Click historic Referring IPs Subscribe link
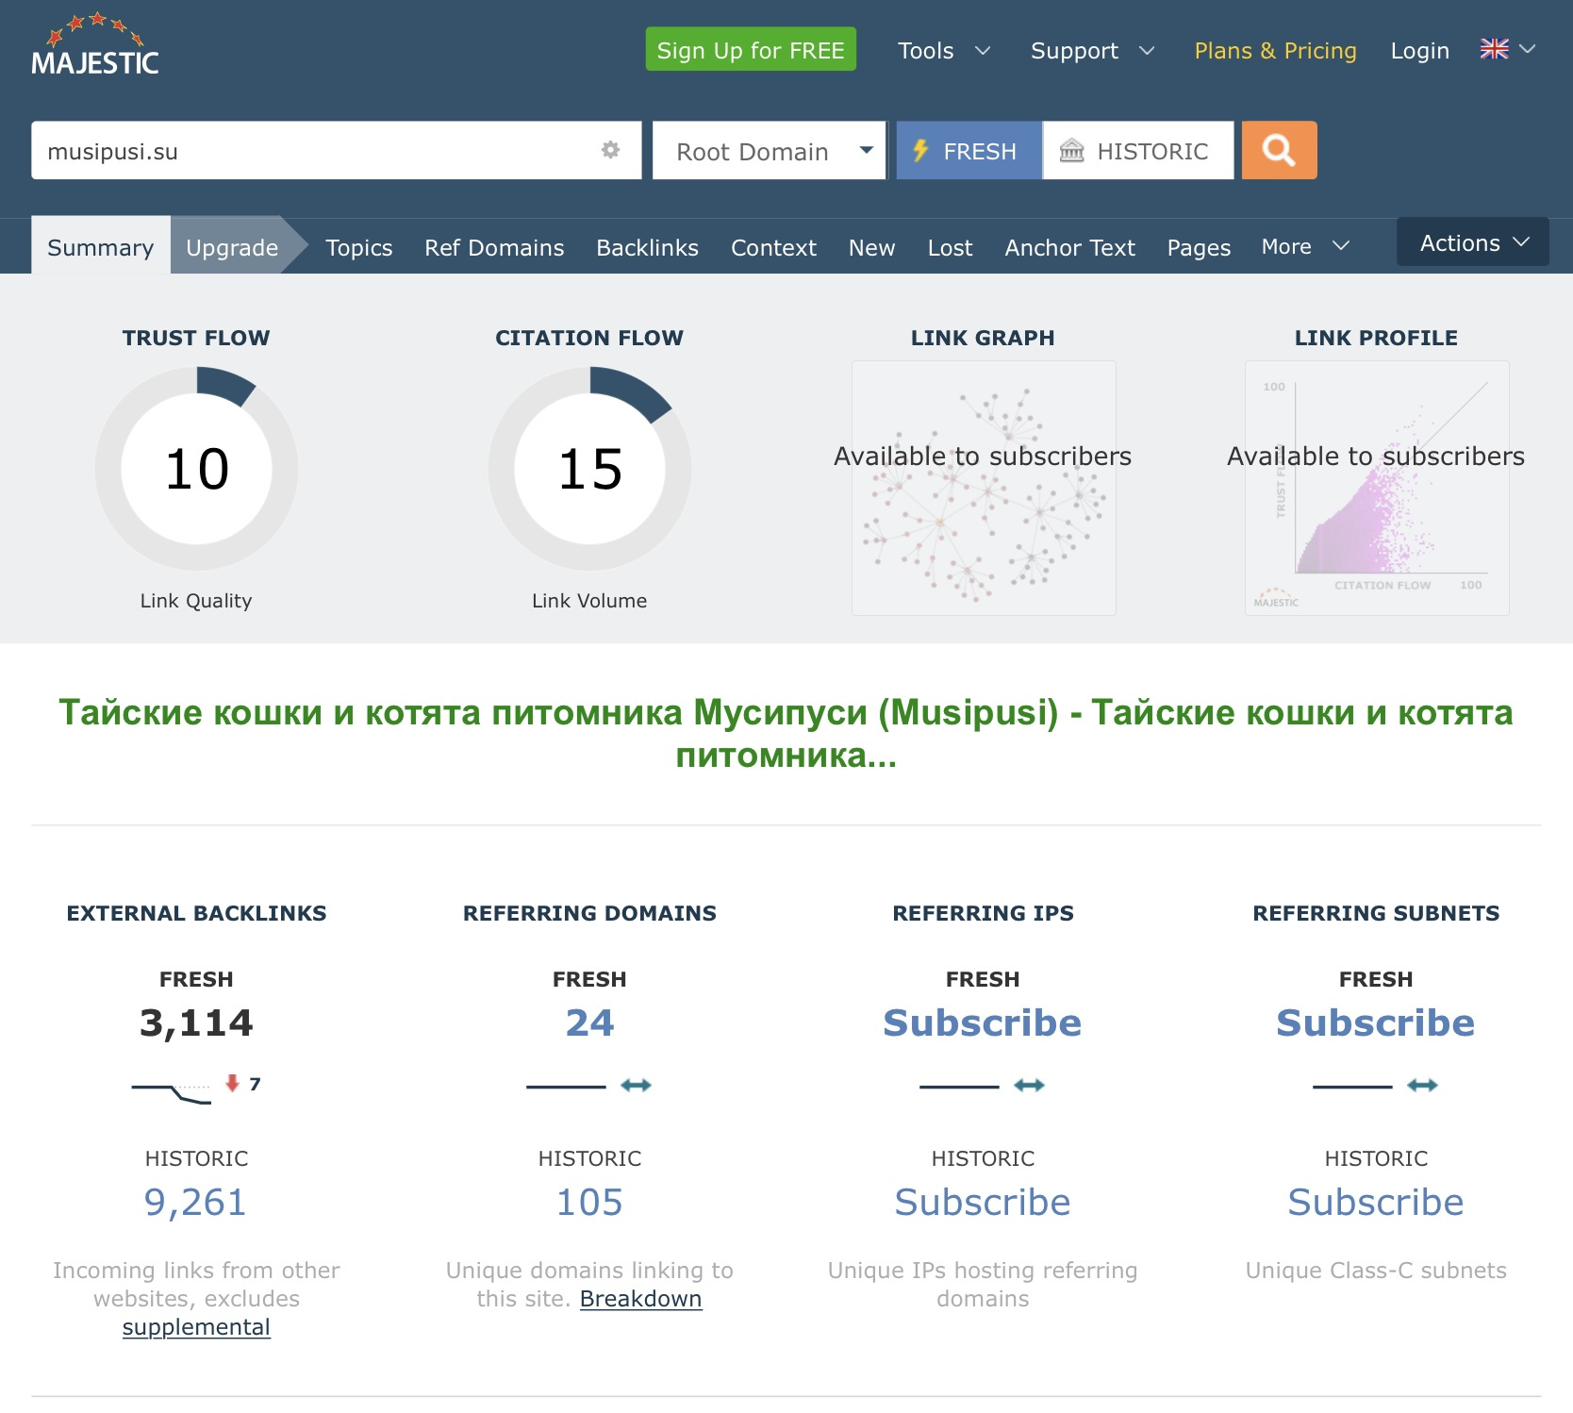 [x=983, y=1202]
